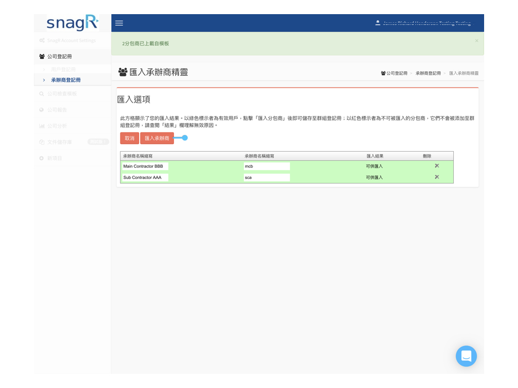Dismiss the green success notification
This screenshot has width=518, height=388.
(x=477, y=40)
